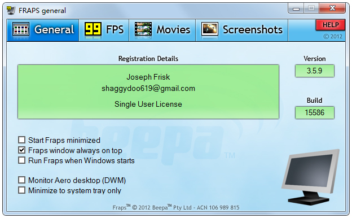Click the General tab grid icon
Viewport: 352px width, 218px height.
21,29
